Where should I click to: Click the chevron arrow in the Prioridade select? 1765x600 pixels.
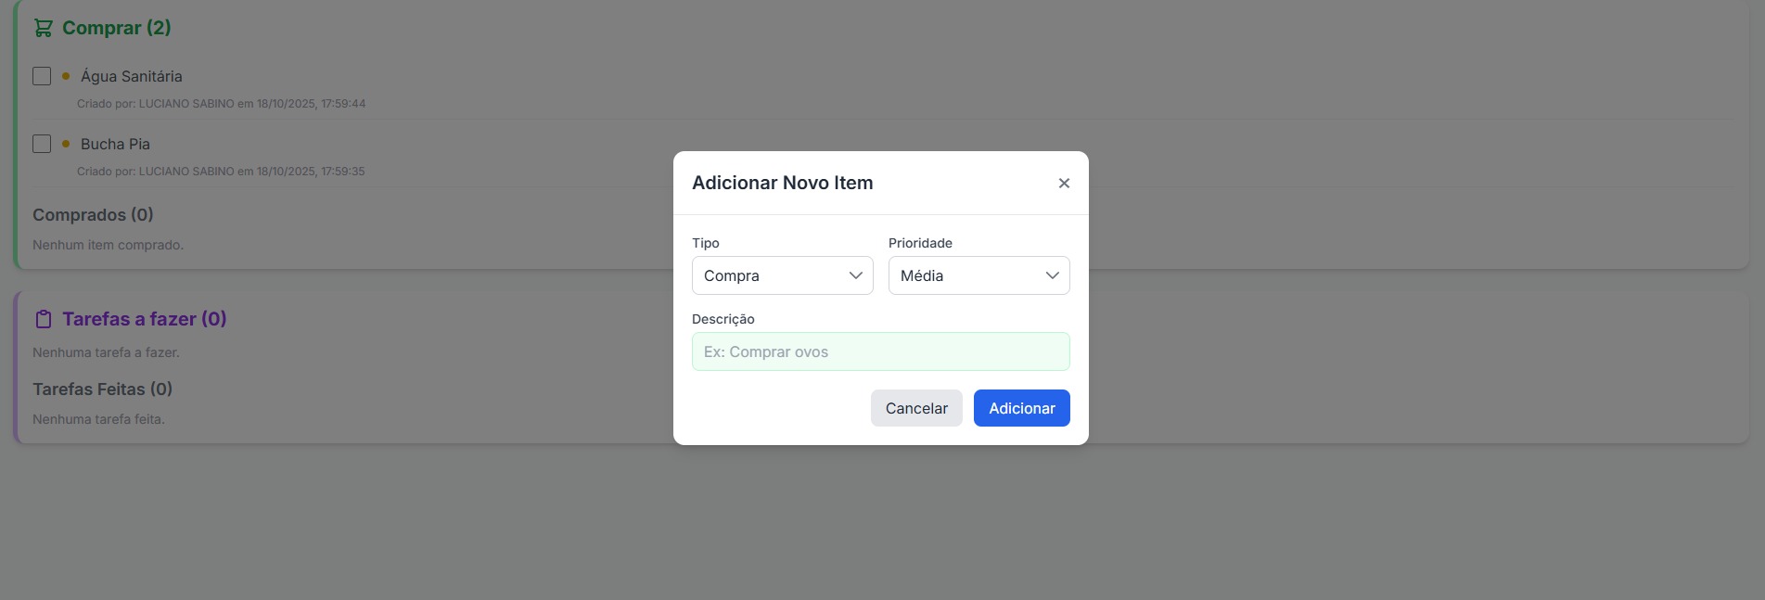click(x=1053, y=275)
